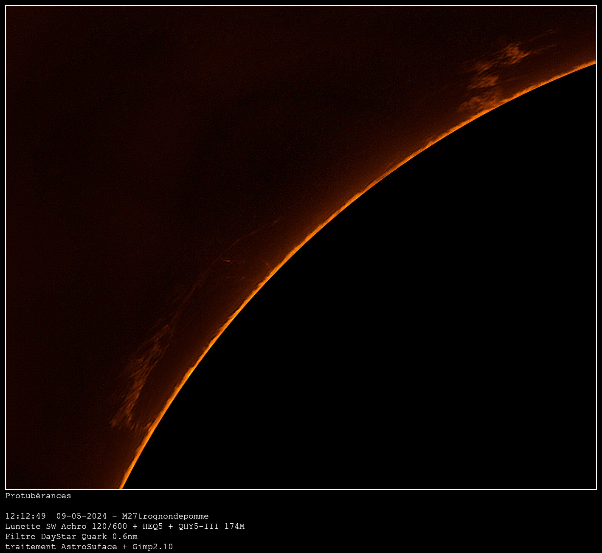Screen dimensions: 602x553
Task: Click the date "09-05-2024"
Action: [82, 516]
